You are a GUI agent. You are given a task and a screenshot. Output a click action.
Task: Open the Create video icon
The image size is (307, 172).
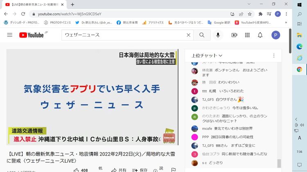point(235,35)
